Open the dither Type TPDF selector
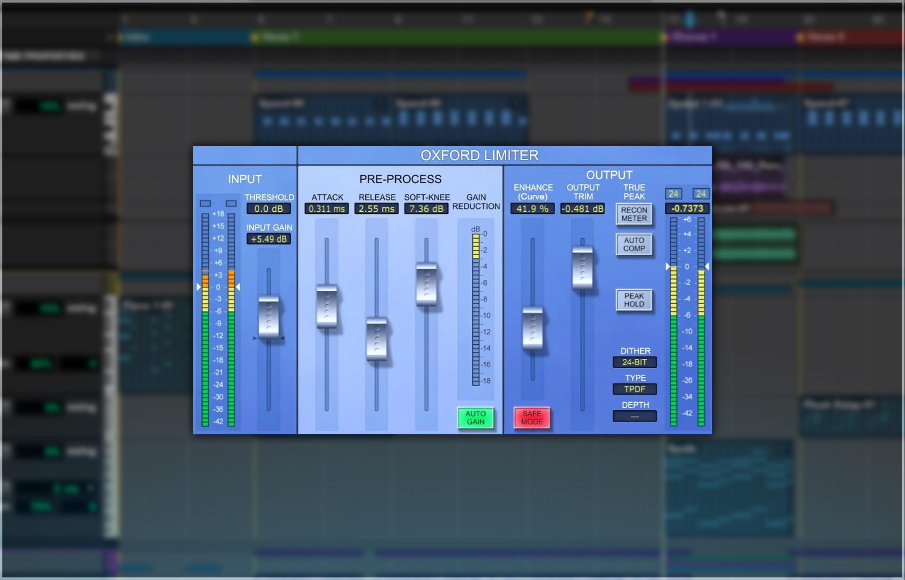 coord(634,389)
